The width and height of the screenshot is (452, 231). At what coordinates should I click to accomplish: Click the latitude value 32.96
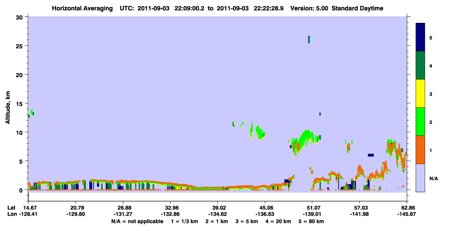coord(170,208)
